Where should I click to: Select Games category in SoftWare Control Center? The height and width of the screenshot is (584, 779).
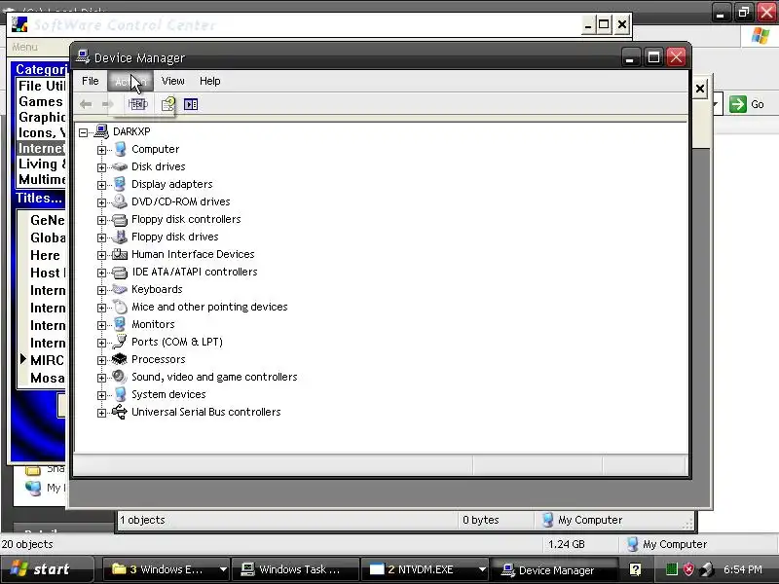click(41, 101)
